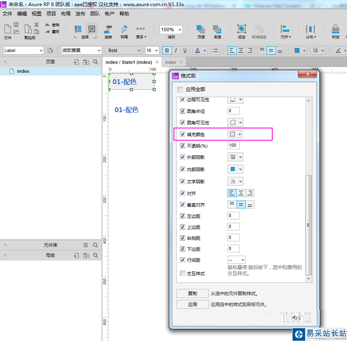Click the Send to Back (底层) icon
347x341 pixels.
click(x=217, y=30)
